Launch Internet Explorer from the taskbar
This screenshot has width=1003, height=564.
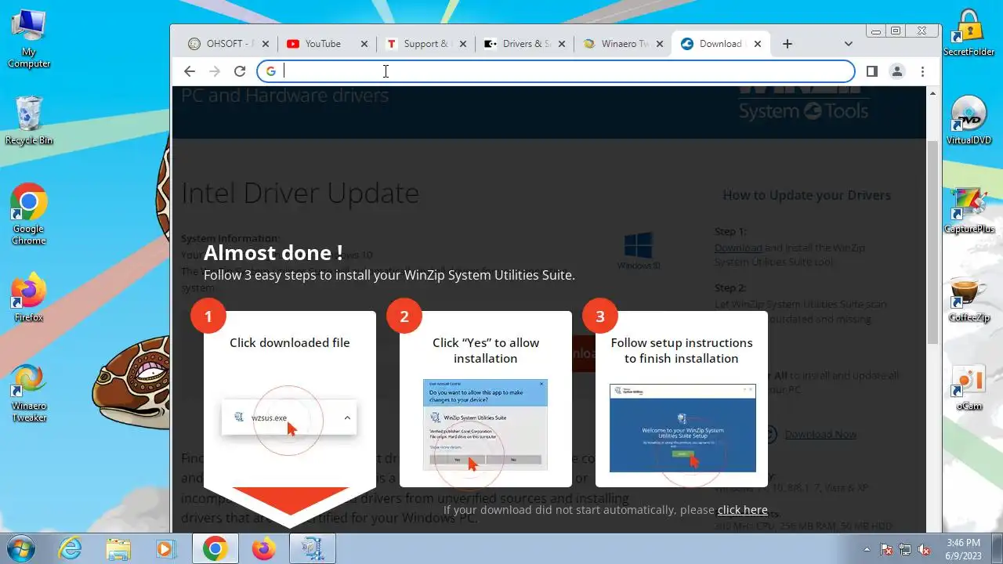[x=71, y=548]
